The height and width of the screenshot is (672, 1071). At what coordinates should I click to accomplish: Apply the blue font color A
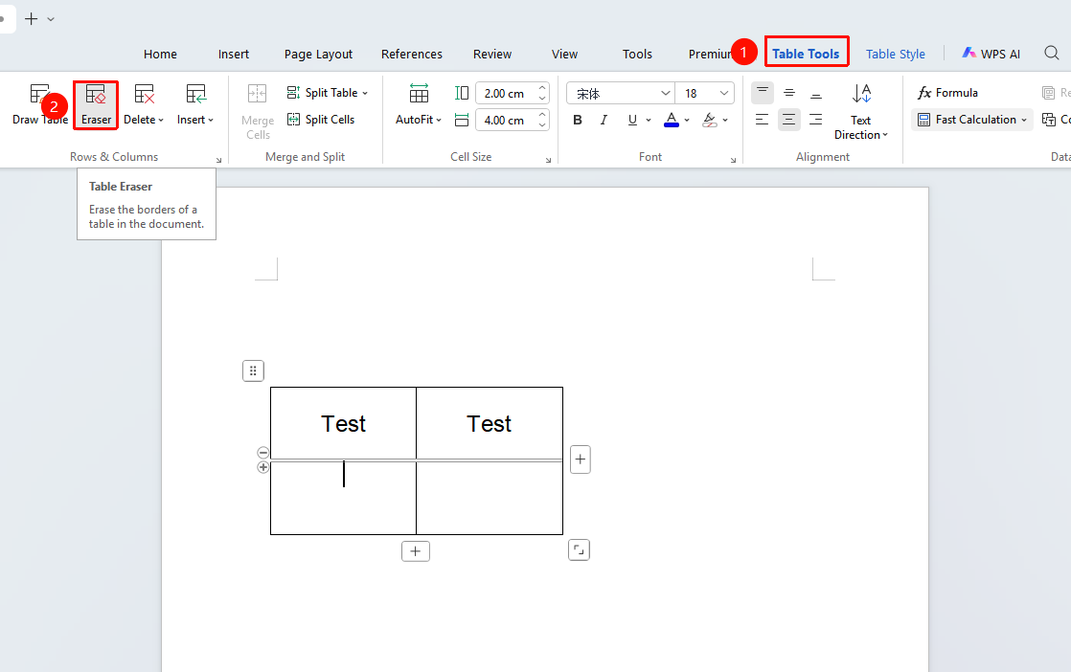[x=672, y=120]
